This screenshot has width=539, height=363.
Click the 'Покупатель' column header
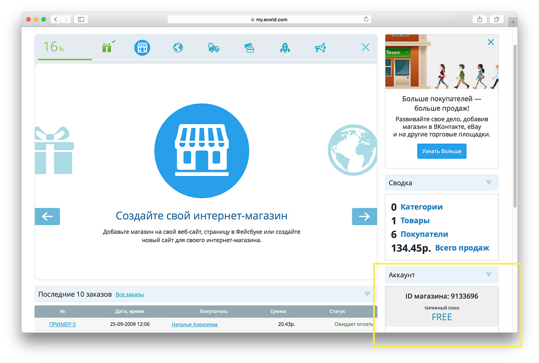(x=214, y=311)
